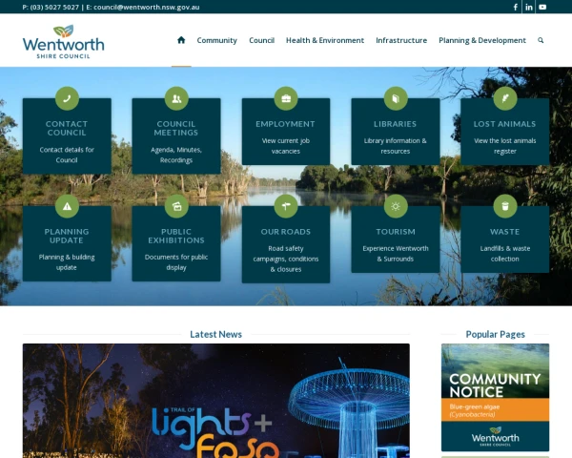572x458 pixels.
Task: Click the paw icon above Lost Animals
Action: [x=505, y=98]
